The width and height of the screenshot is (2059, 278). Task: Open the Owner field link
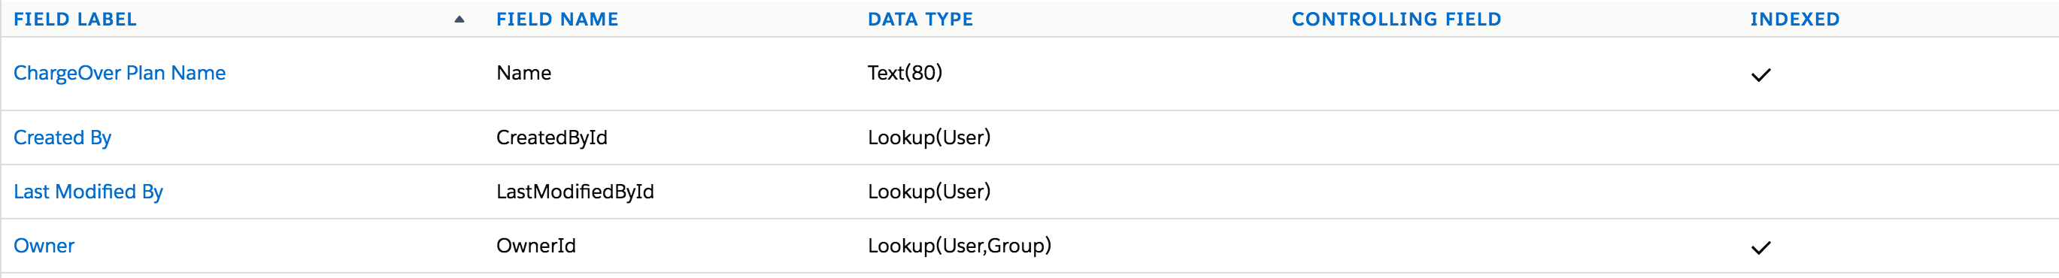pyautogui.click(x=44, y=246)
